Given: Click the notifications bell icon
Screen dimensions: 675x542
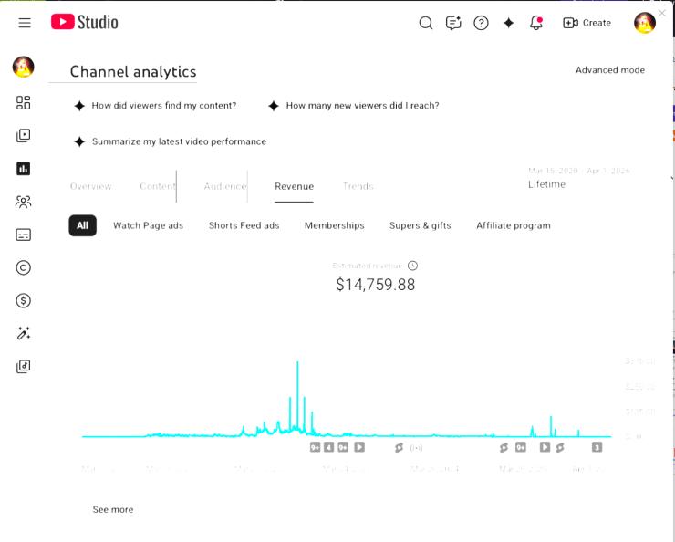Looking at the screenshot, I should click(x=536, y=23).
